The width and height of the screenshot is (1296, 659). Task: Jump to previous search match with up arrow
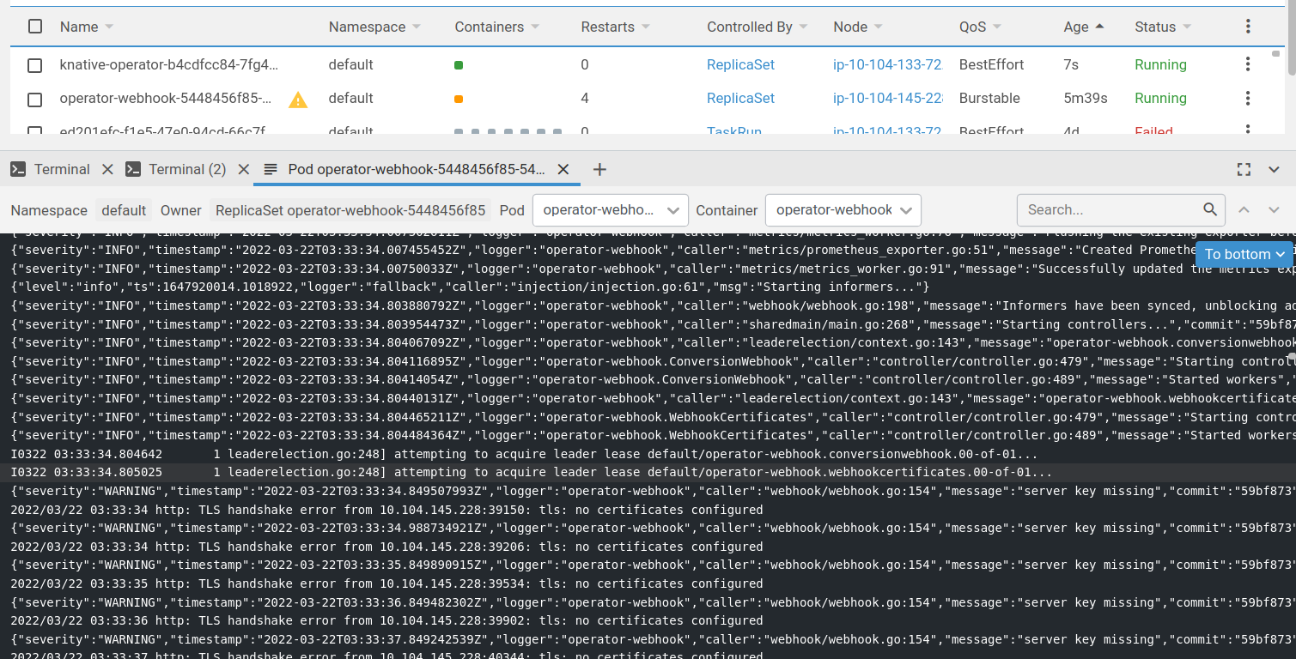pyautogui.click(x=1244, y=209)
